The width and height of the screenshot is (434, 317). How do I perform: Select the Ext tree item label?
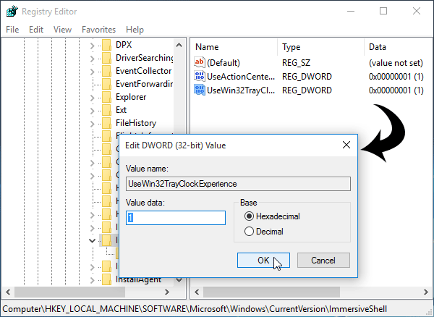click(122, 110)
